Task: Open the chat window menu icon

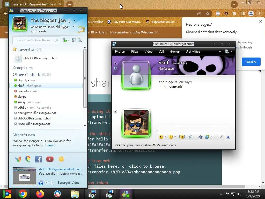Action: click(227, 52)
